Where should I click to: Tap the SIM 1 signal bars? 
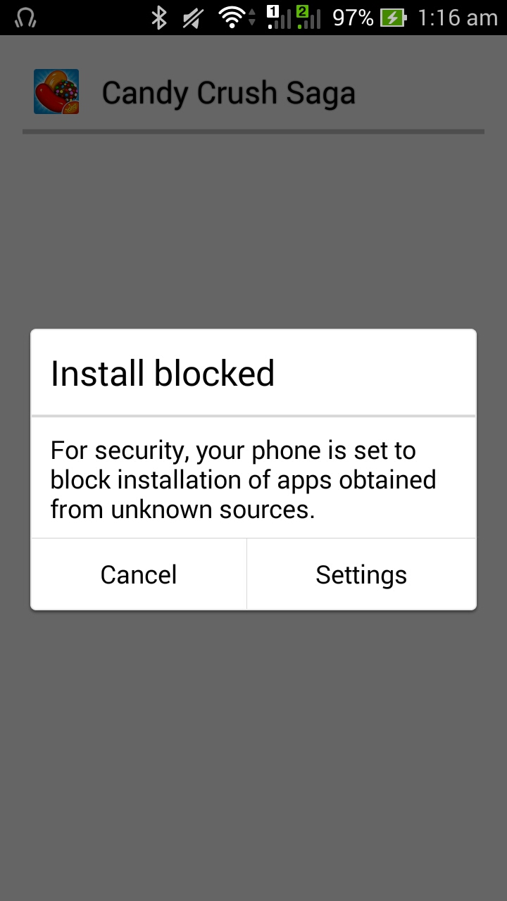click(x=279, y=17)
